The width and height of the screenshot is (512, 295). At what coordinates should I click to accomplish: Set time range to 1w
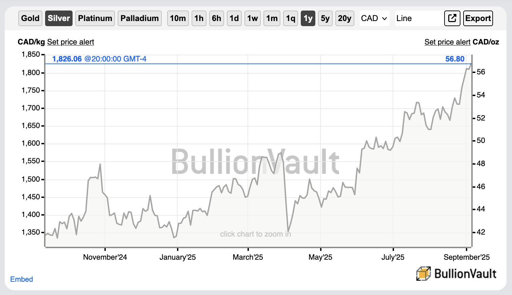point(253,18)
